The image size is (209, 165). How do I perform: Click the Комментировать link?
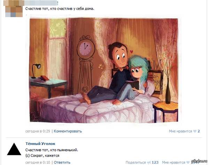tap(68, 131)
